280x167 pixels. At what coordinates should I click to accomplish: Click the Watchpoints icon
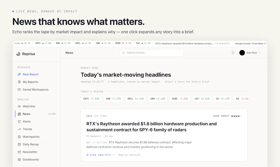click(19, 137)
